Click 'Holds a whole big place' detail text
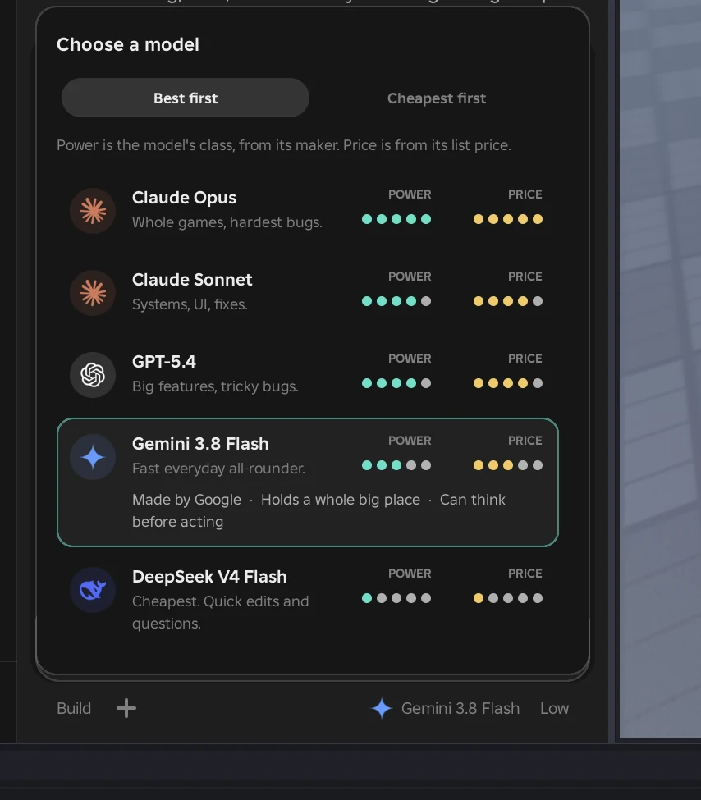 341,500
